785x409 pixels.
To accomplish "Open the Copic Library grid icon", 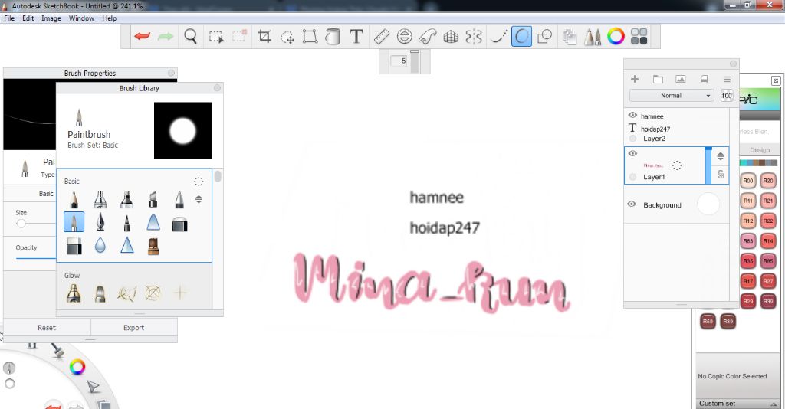I will tap(639, 36).
